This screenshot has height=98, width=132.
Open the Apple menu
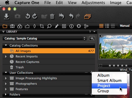click(7, 3)
